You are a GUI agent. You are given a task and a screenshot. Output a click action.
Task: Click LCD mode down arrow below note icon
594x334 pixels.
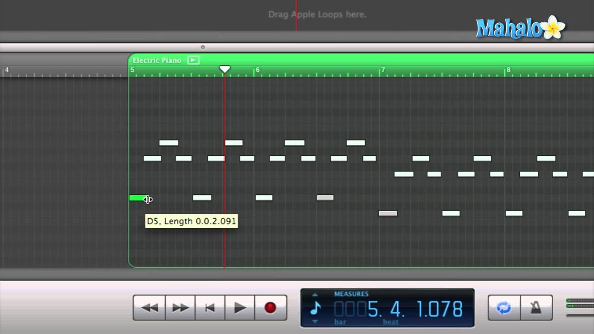(x=315, y=321)
